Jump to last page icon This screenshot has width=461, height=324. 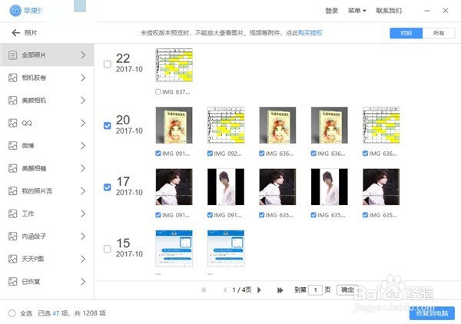coord(280,290)
